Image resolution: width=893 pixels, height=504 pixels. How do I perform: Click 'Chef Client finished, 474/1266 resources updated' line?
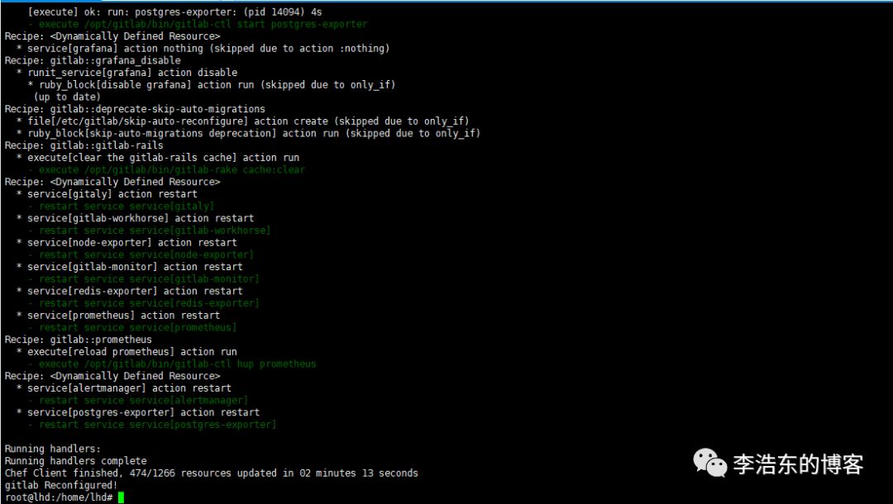[212, 473]
